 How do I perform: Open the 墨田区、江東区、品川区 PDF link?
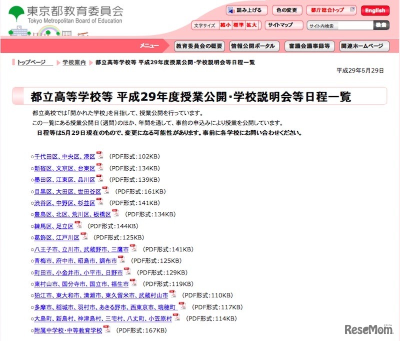(65, 180)
